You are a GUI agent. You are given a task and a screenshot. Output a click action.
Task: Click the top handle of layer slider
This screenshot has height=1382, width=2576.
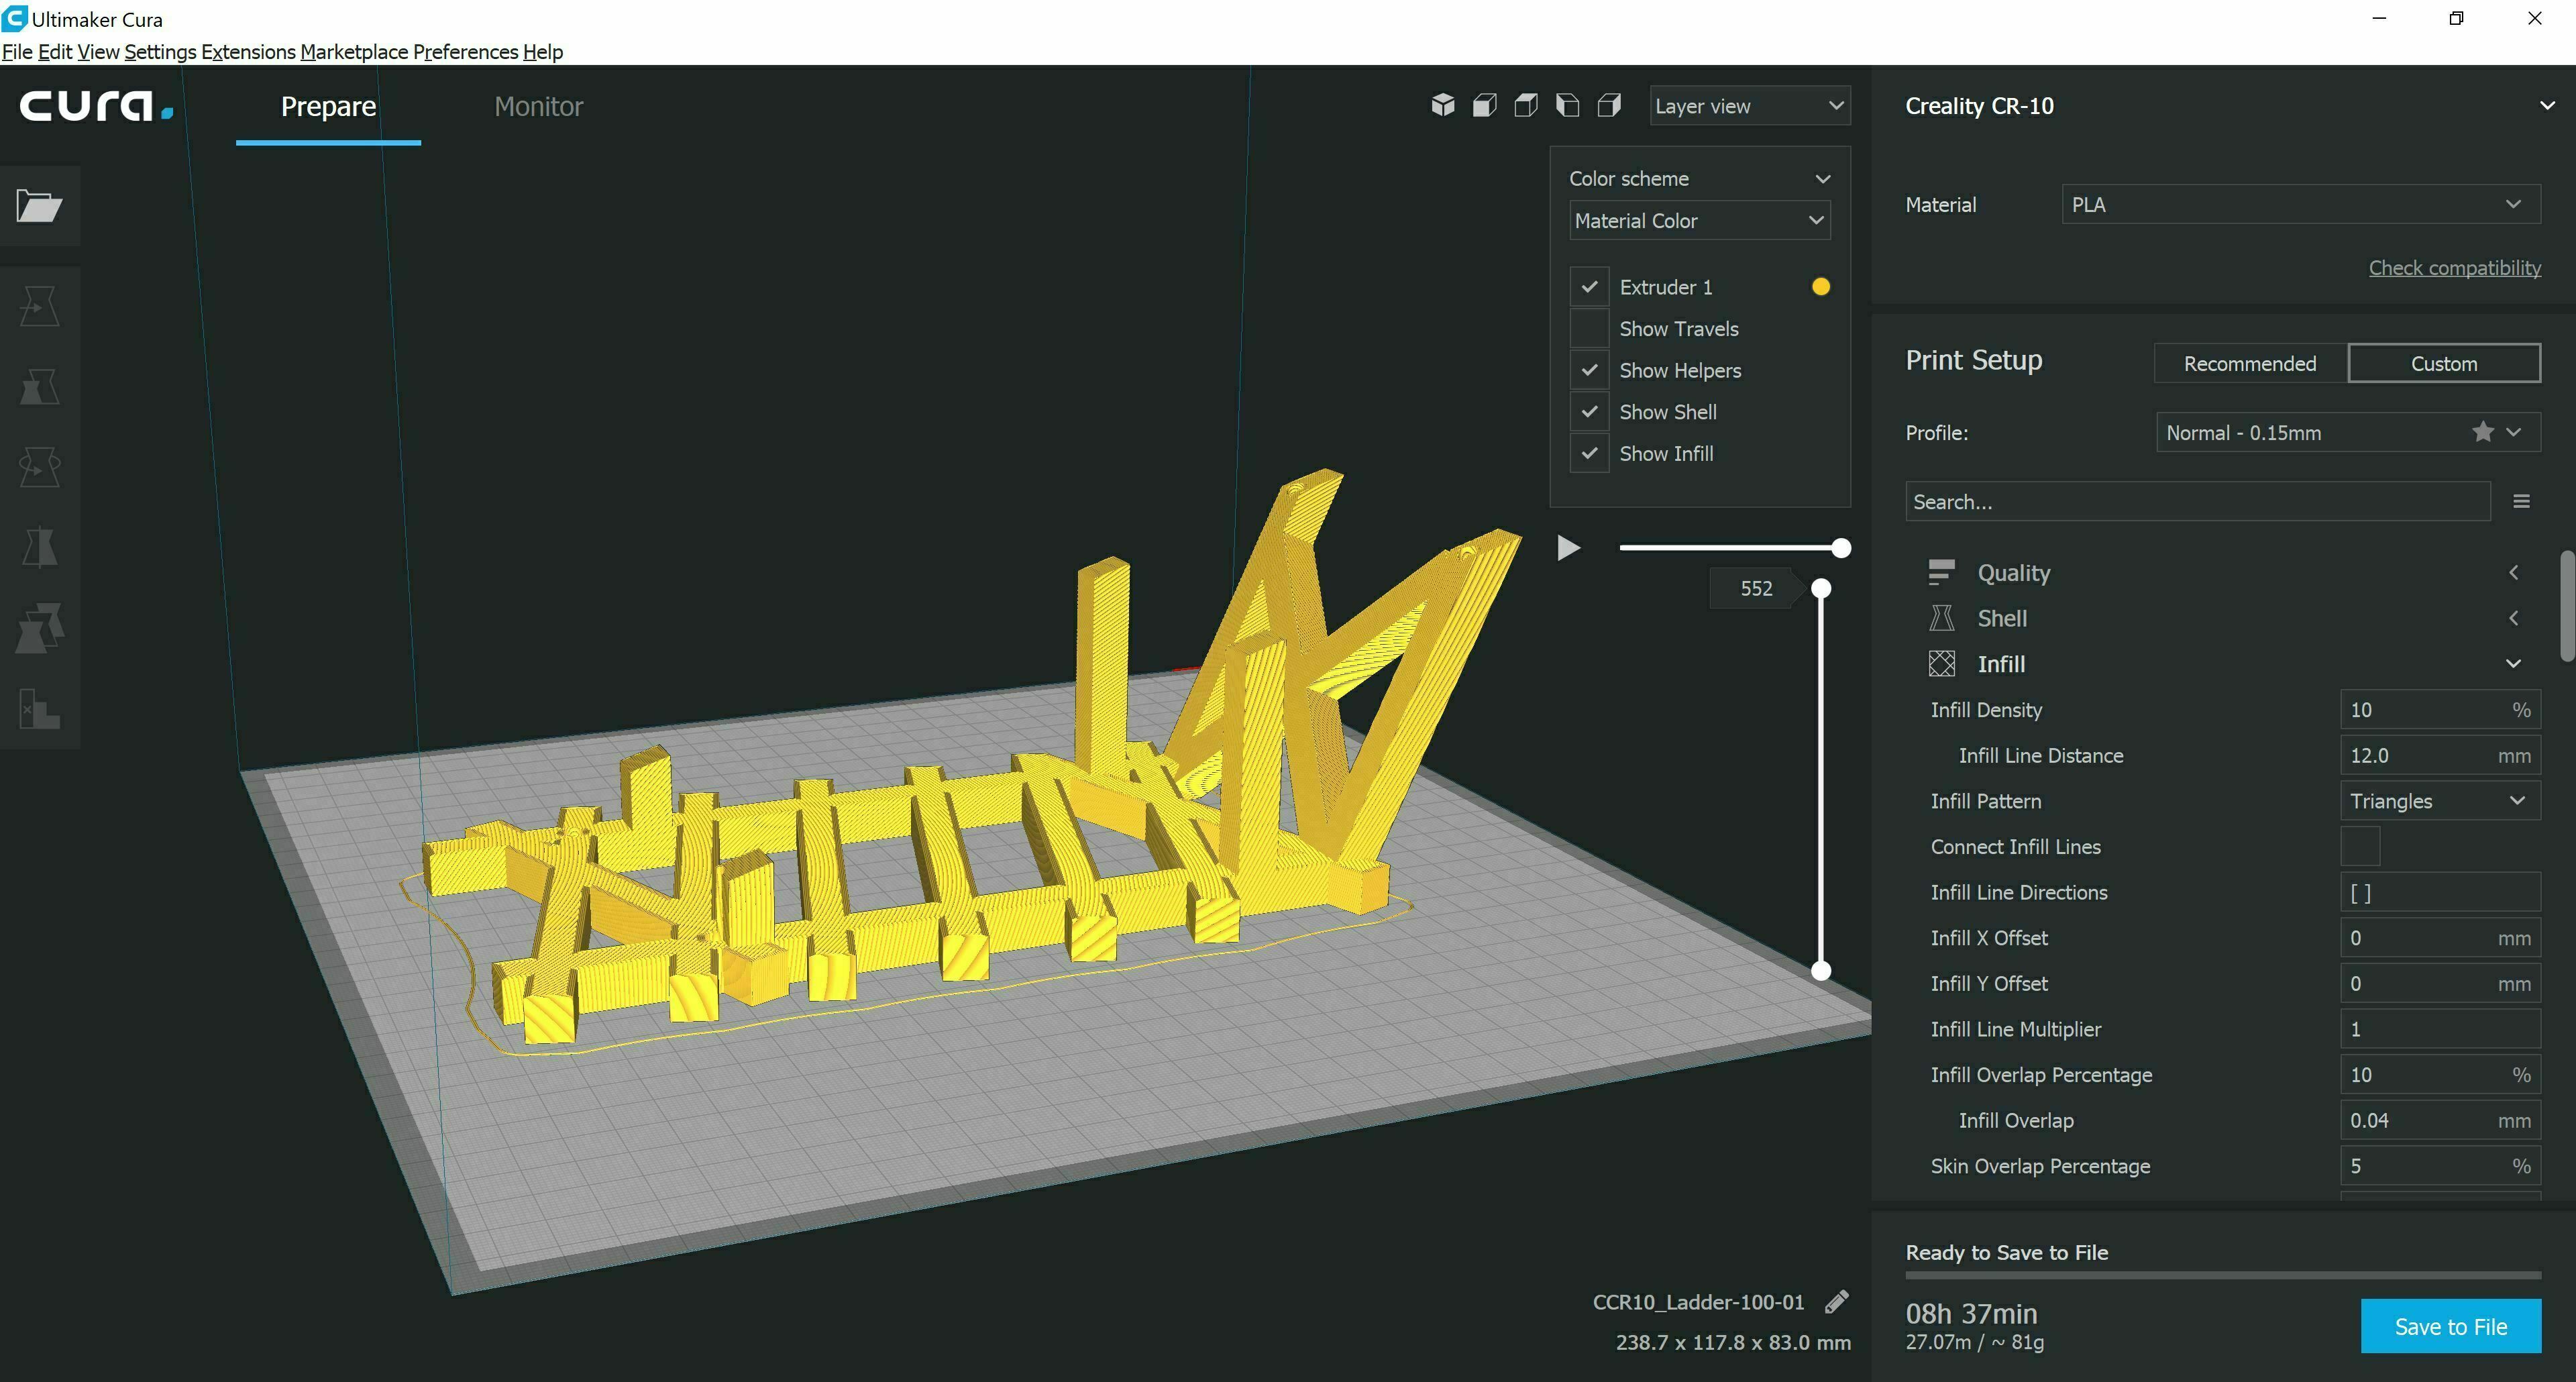click(x=1821, y=588)
